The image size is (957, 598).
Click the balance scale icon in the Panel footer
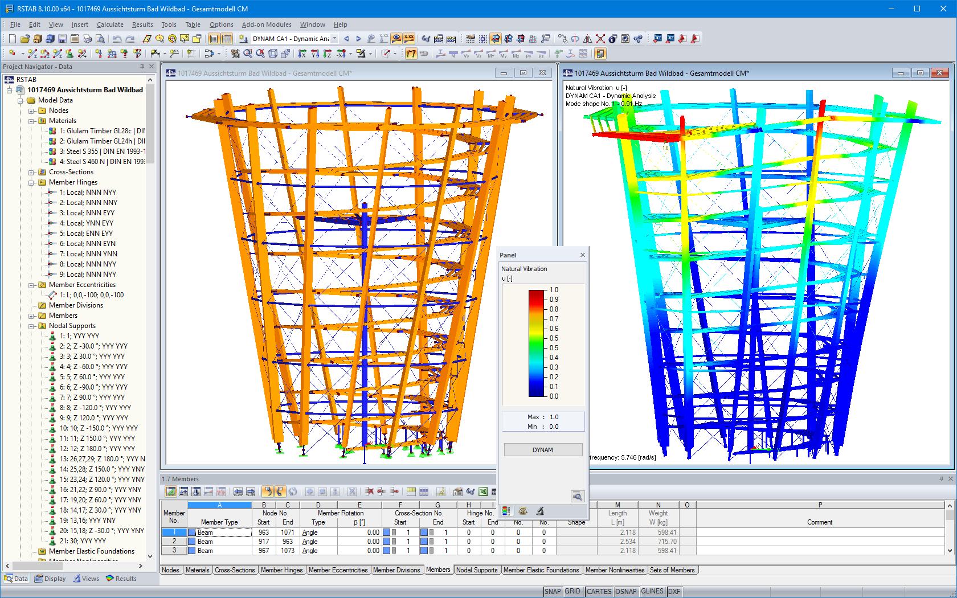[522, 511]
